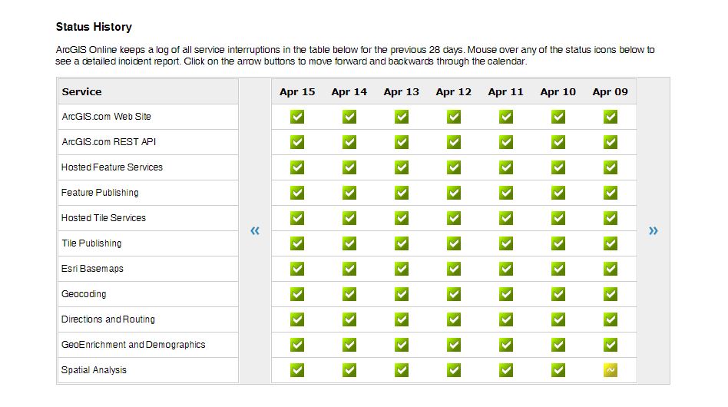Click the Esri Basemaps service row label
The image size is (728, 407).
[x=92, y=269]
